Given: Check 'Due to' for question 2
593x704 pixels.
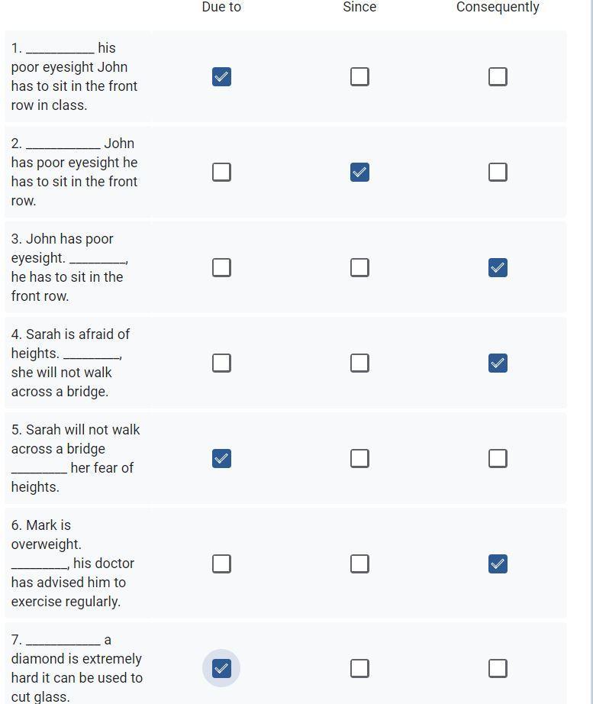Looking at the screenshot, I should [221, 172].
